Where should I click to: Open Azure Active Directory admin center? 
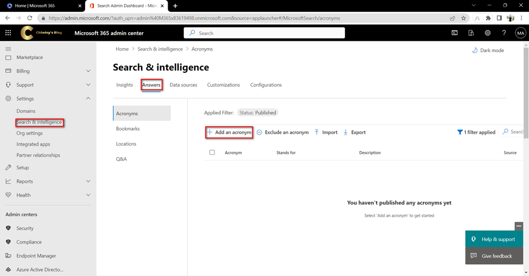40,269
